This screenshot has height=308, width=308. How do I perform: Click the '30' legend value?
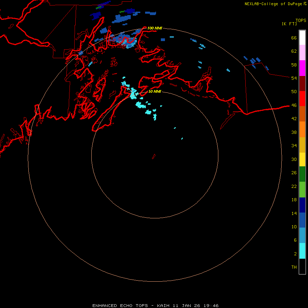[294, 159]
